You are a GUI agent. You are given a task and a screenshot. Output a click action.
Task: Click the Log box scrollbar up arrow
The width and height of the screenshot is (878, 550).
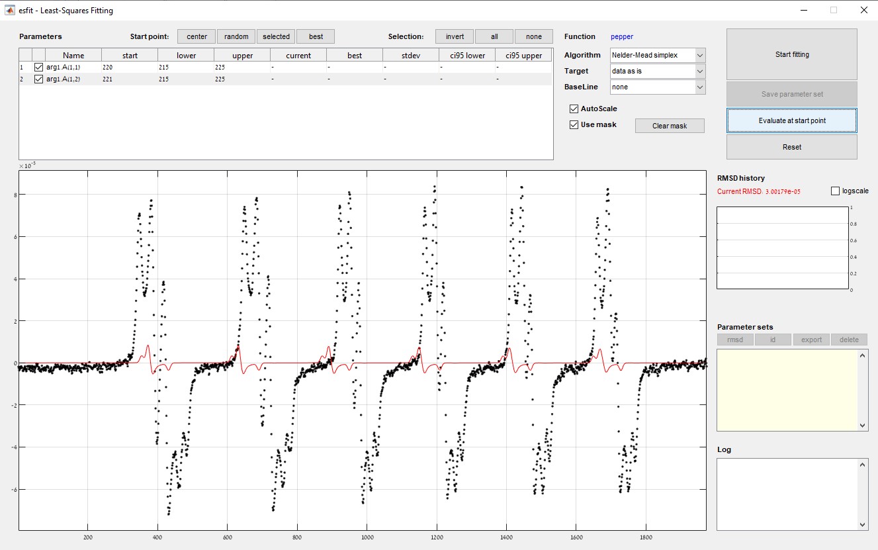pyautogui.click(x=862, y=465)
